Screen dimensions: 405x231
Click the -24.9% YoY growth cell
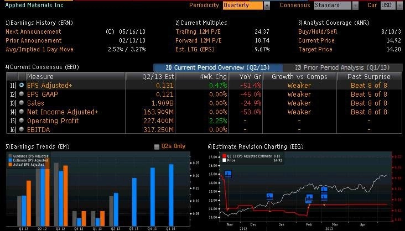coord(251,103)
